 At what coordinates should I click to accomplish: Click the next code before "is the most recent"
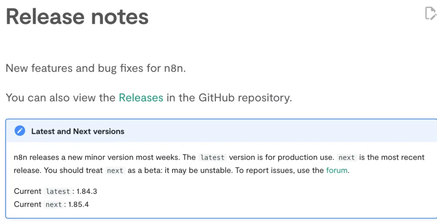(x=347, y=158)
